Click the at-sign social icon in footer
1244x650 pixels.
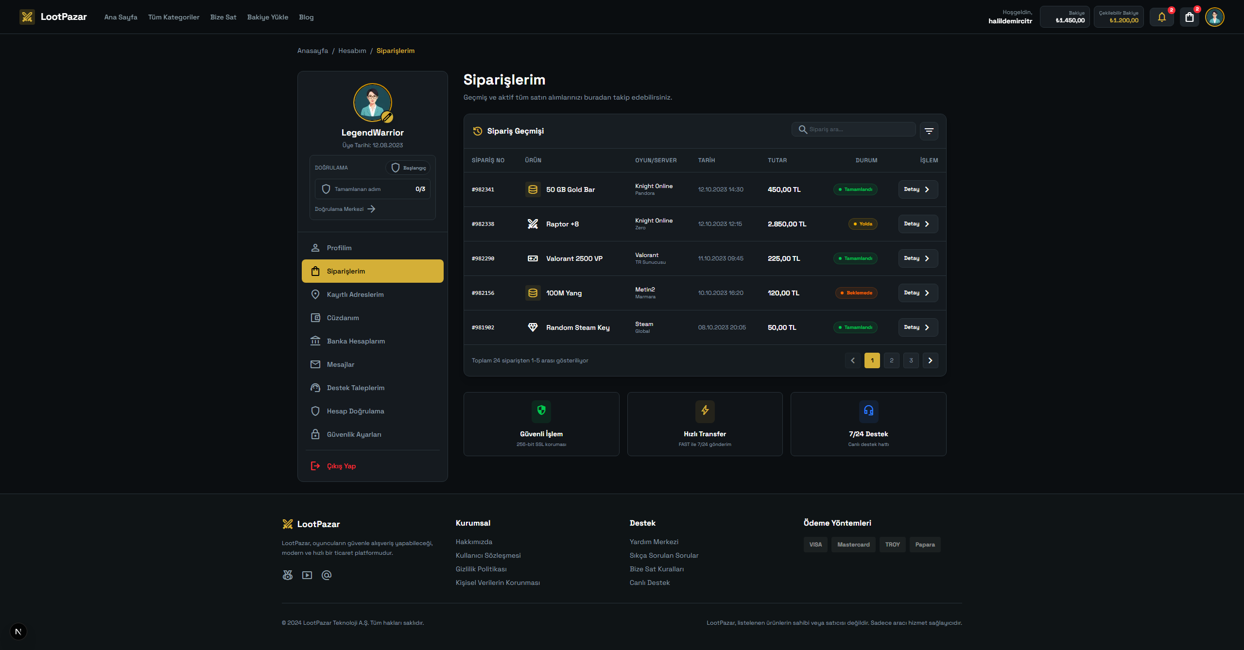pos(327,575)
